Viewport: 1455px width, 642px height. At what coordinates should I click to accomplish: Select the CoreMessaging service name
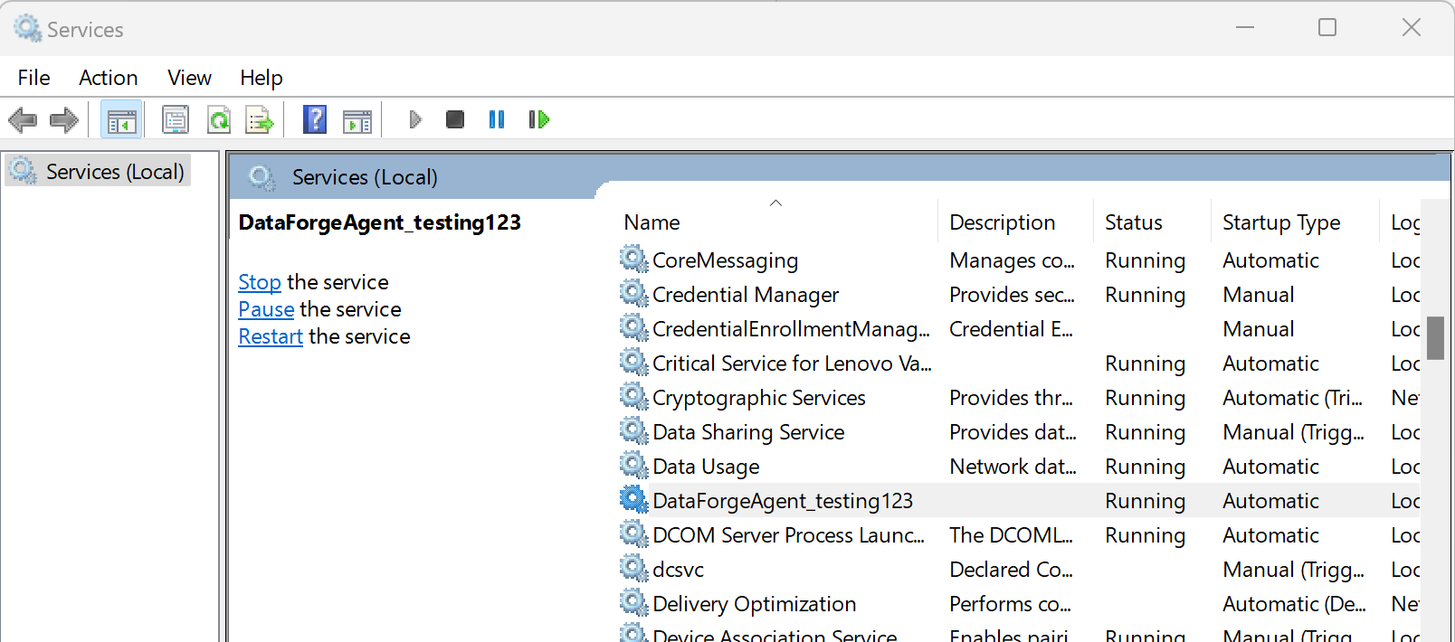(x=725, y=260)
